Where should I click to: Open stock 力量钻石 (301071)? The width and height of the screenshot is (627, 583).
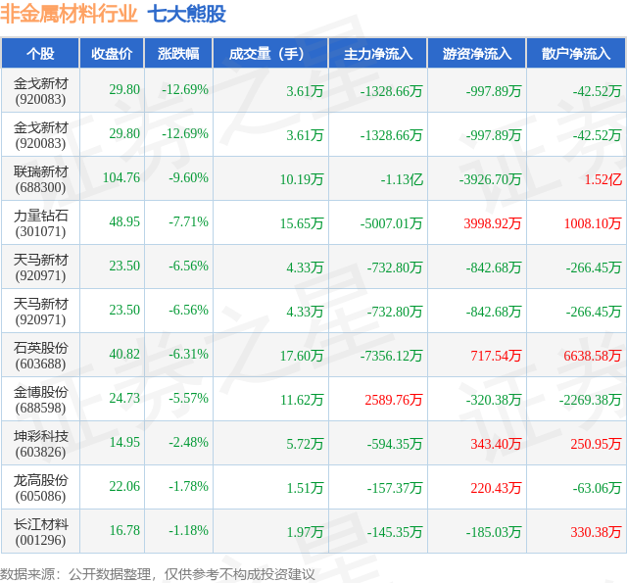pyautogui.click(x=40, y=223)
